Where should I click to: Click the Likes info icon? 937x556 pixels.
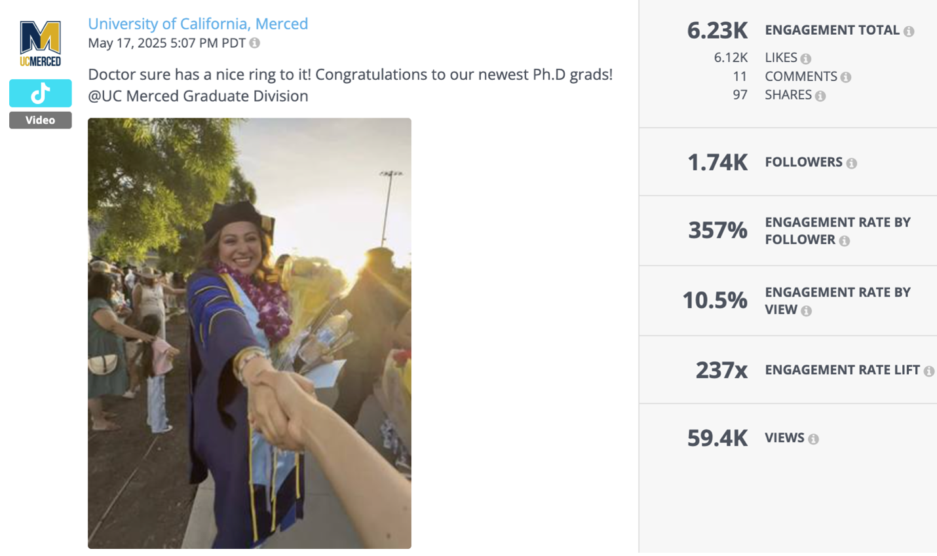point(806,58)
